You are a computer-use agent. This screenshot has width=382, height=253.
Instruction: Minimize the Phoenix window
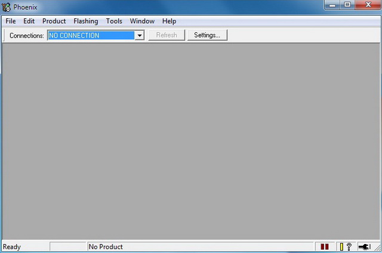pos(332,5)
